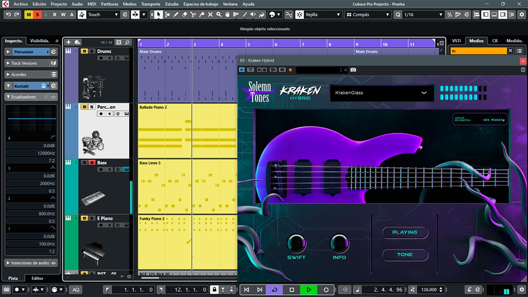The width and height of the screenshot is (528, 297).
Task: Click Go to Previous Marker transport button
Action: coord(246,290)
